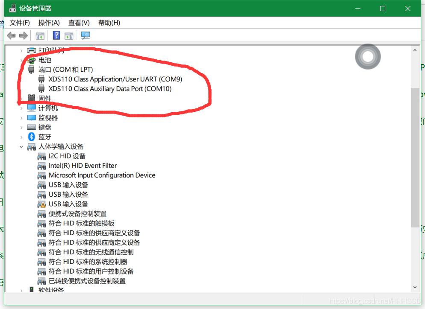The width and height of the screenshot is (425, 309).
Task: Open the 查看(V) menu
Action: click(x=79, y=23)
